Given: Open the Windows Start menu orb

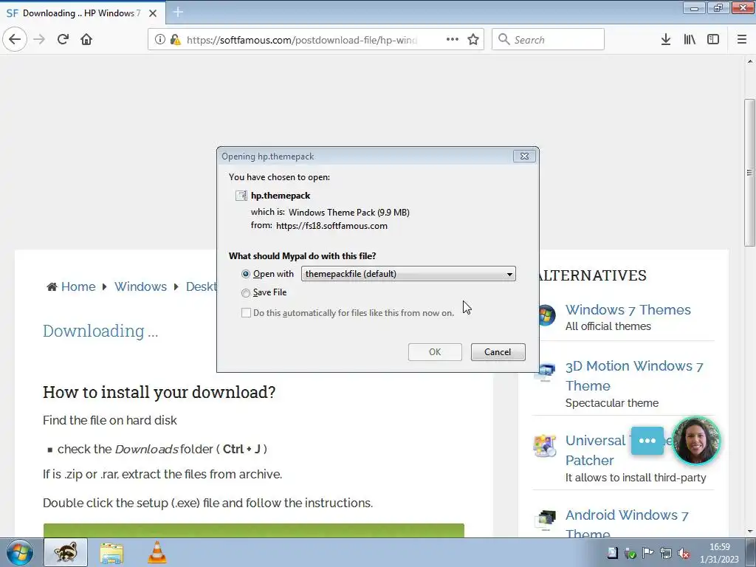Looking at the screenshot, I should pyautogui.click(x=20, y=552).
